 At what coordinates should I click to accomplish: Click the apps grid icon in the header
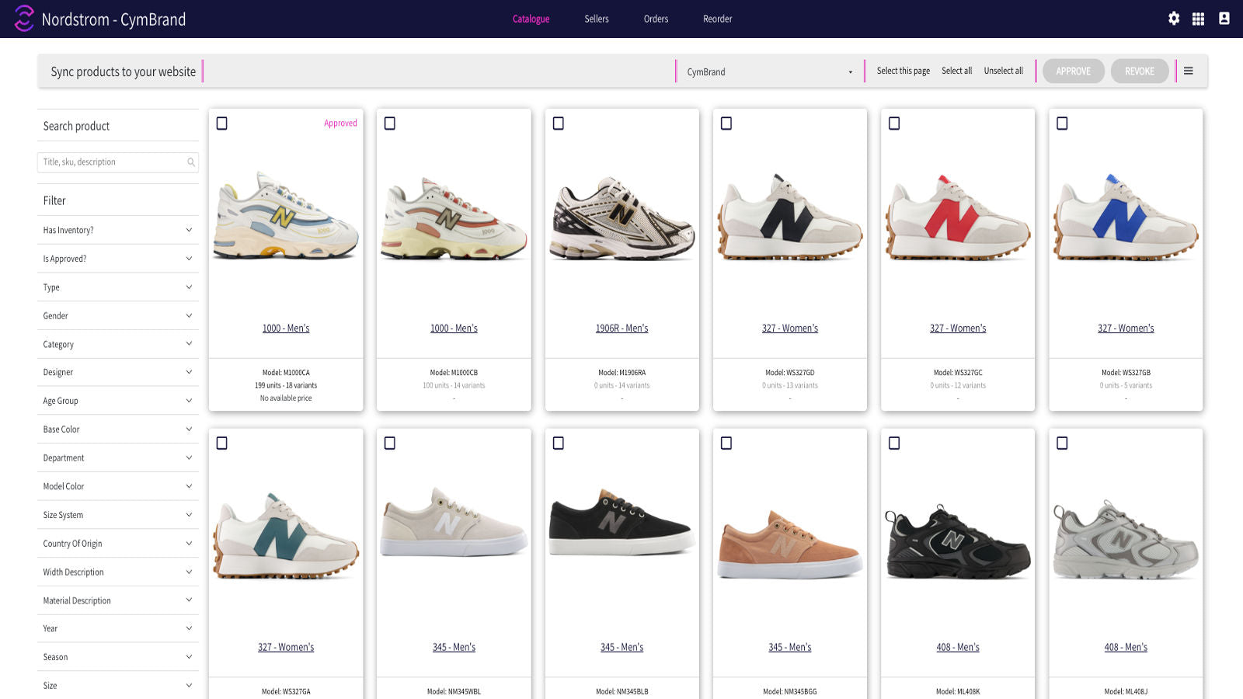pos(1199,19)
